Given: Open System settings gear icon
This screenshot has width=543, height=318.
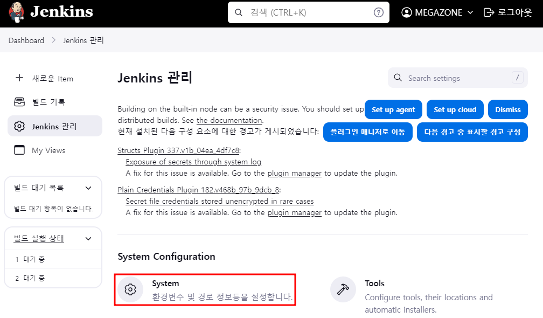Looking at the screenshot, I should coord(130,289).
